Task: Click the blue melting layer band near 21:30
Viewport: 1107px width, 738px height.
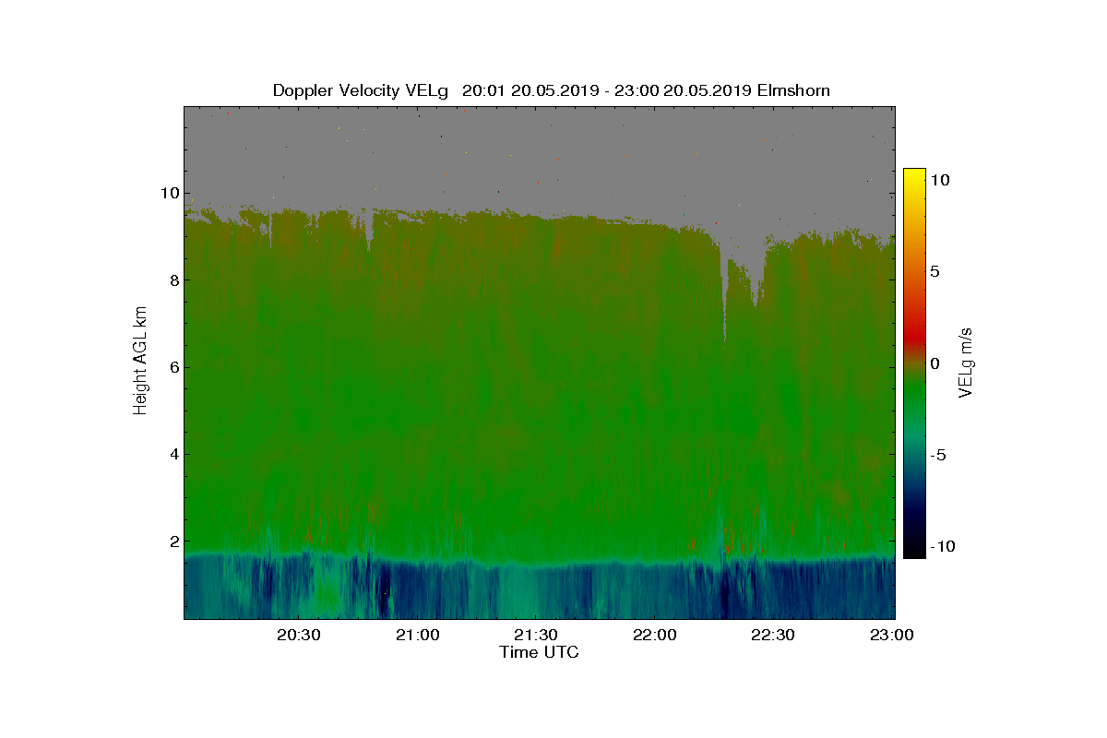Action: pos(536,563)
